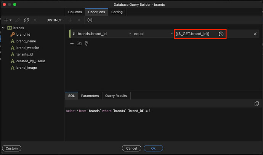Select the brand_image column

pos(27,68)
